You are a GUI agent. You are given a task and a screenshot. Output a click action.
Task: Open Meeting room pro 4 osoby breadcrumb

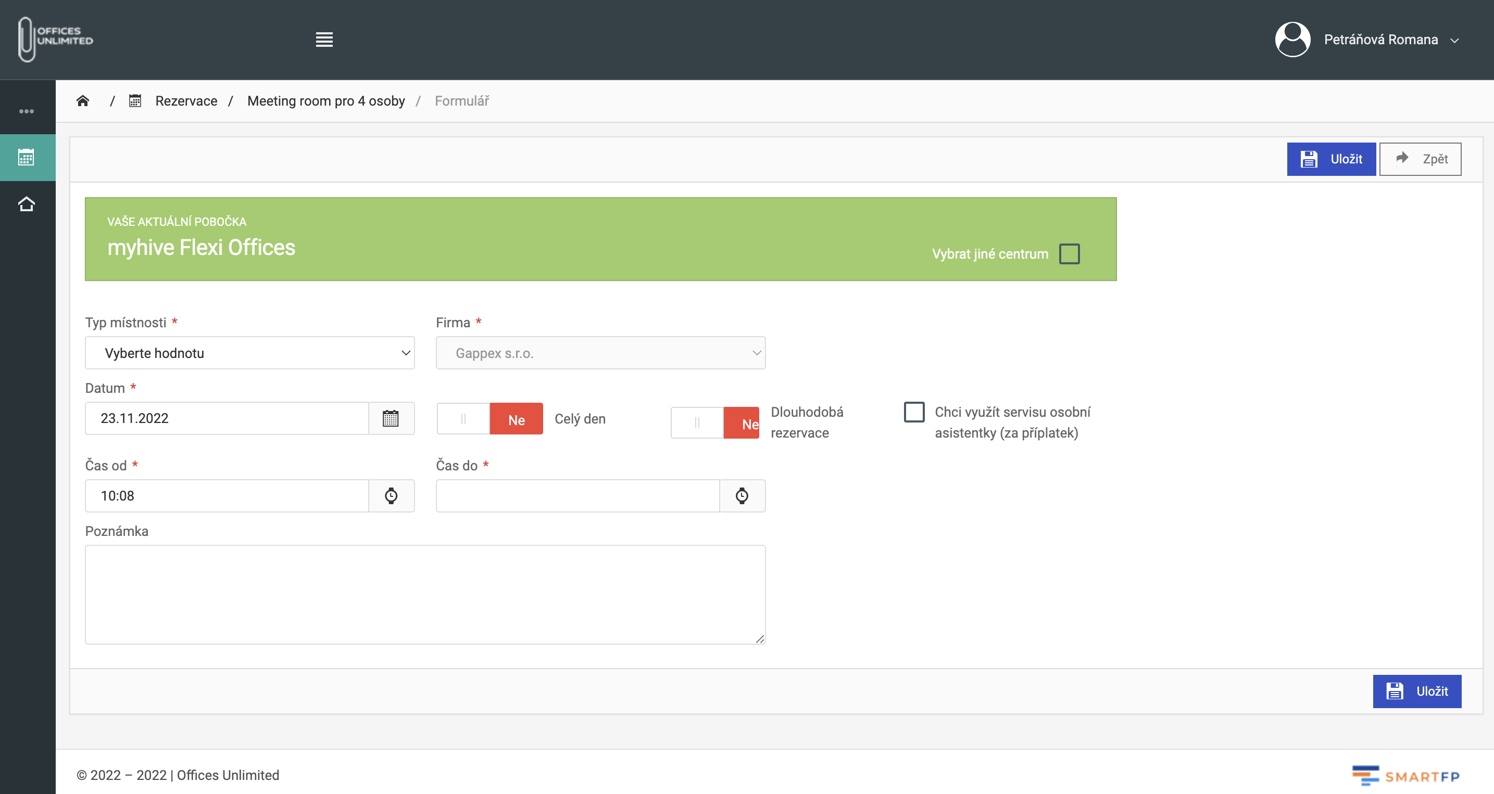(326, 101)
